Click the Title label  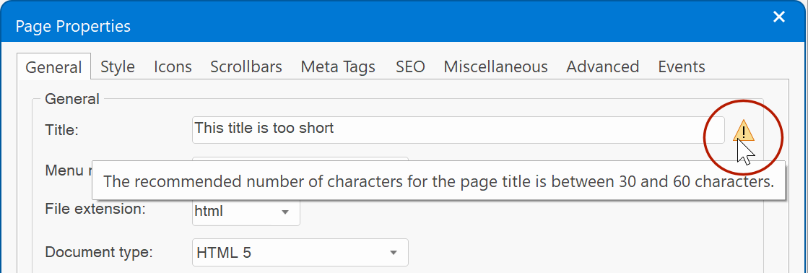(x=62, y=130)
